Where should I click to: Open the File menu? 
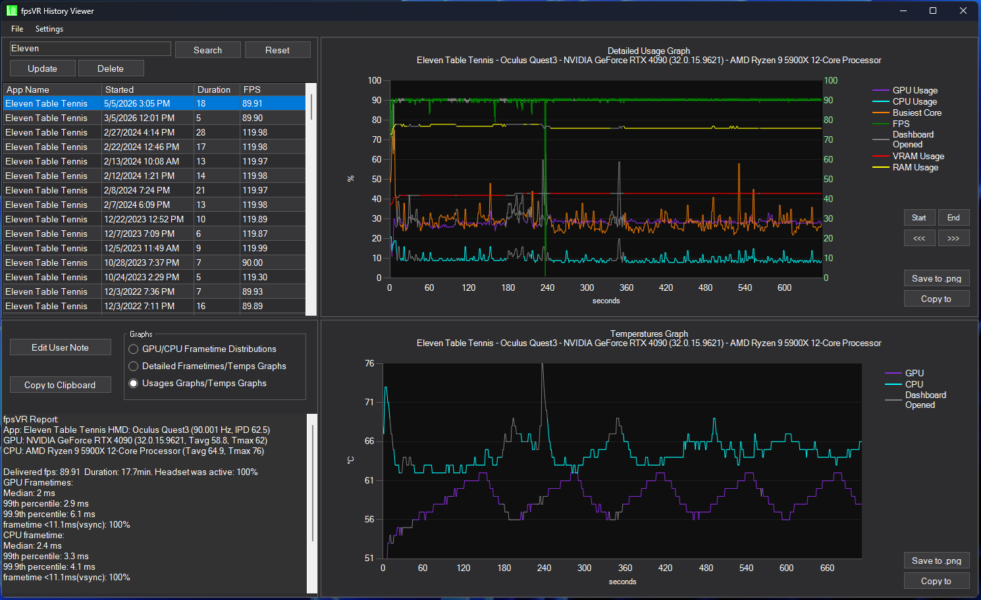click(17, 29)
